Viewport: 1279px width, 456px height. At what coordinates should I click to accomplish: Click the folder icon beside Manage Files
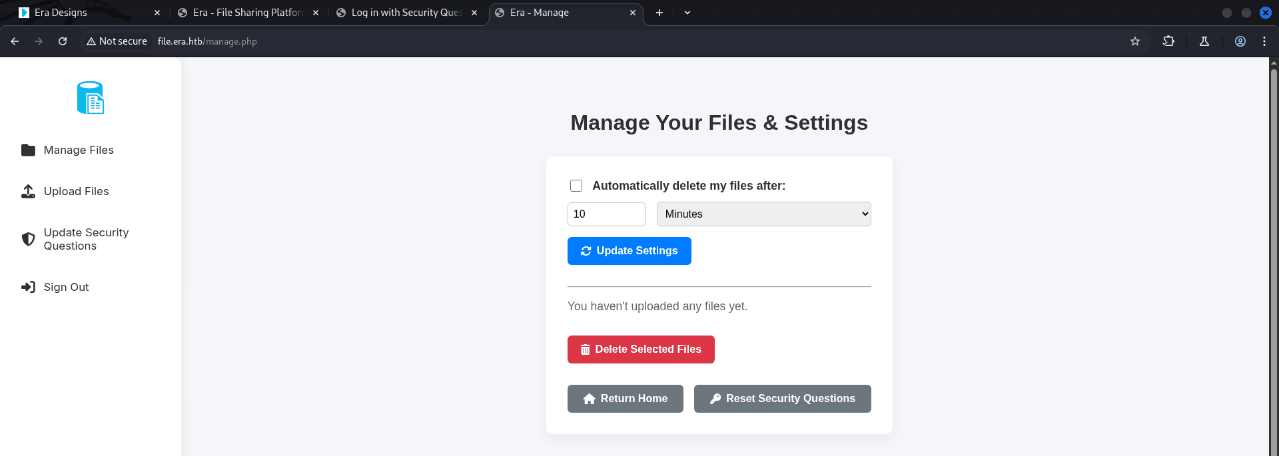[x=28, y=150]
